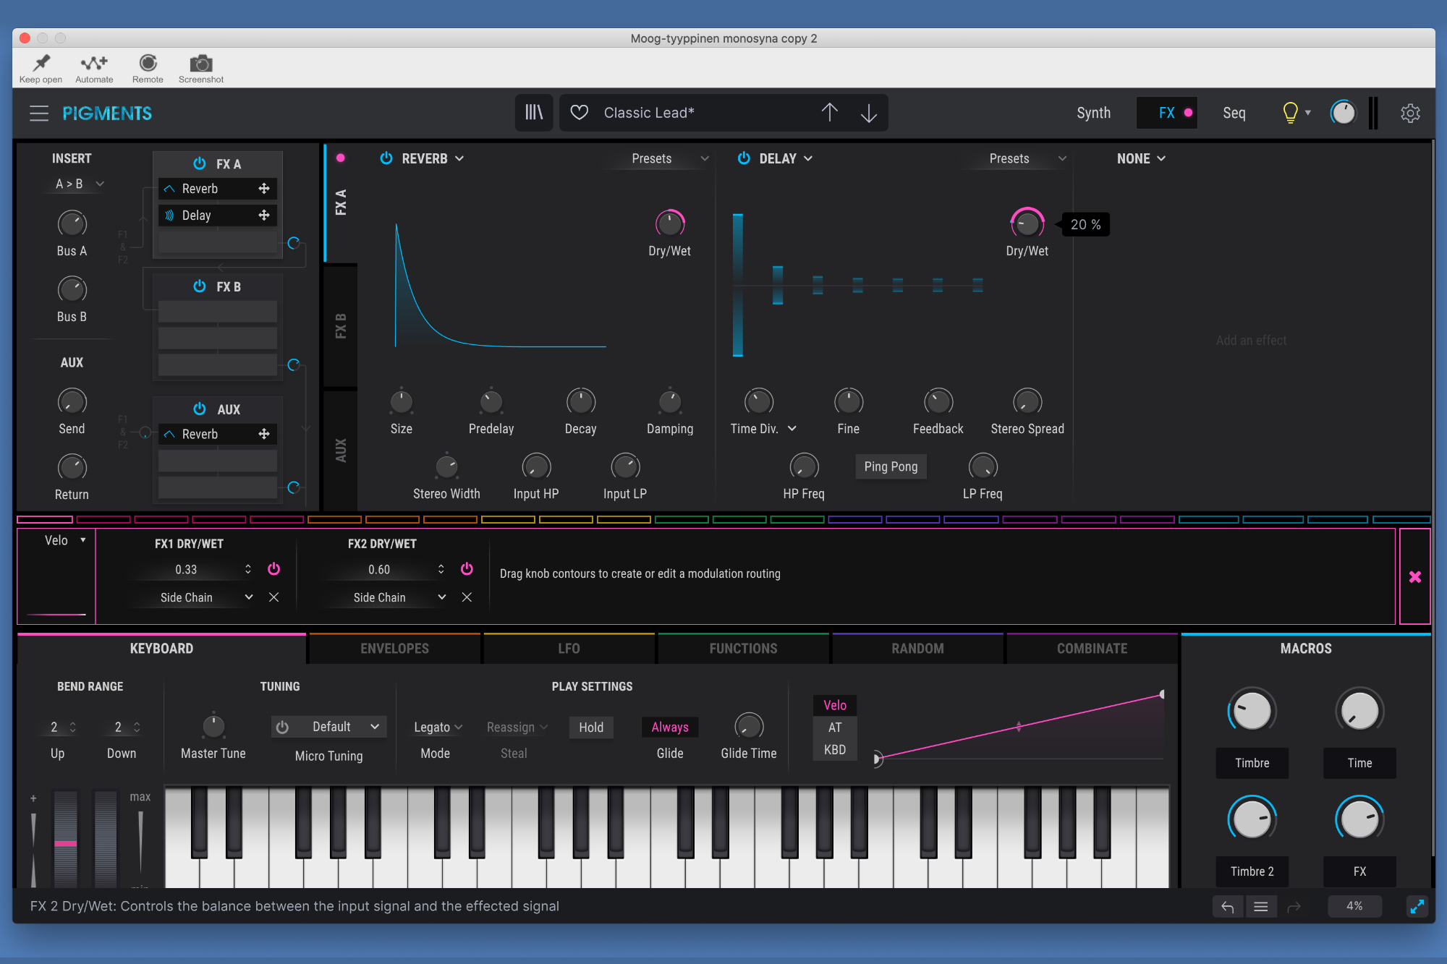The height and width of the screenshot is (964, 1447).
Task: Click the FX1 Dry/Wet amount field 0.33
Action: 186,569
